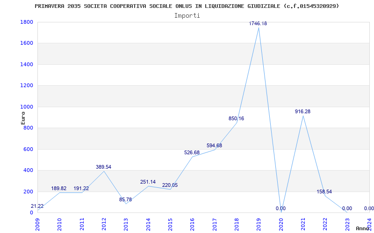Click the 220.05 data label
Image resolution: width=374 pixels, height=233 pixels.
(170, 185)
